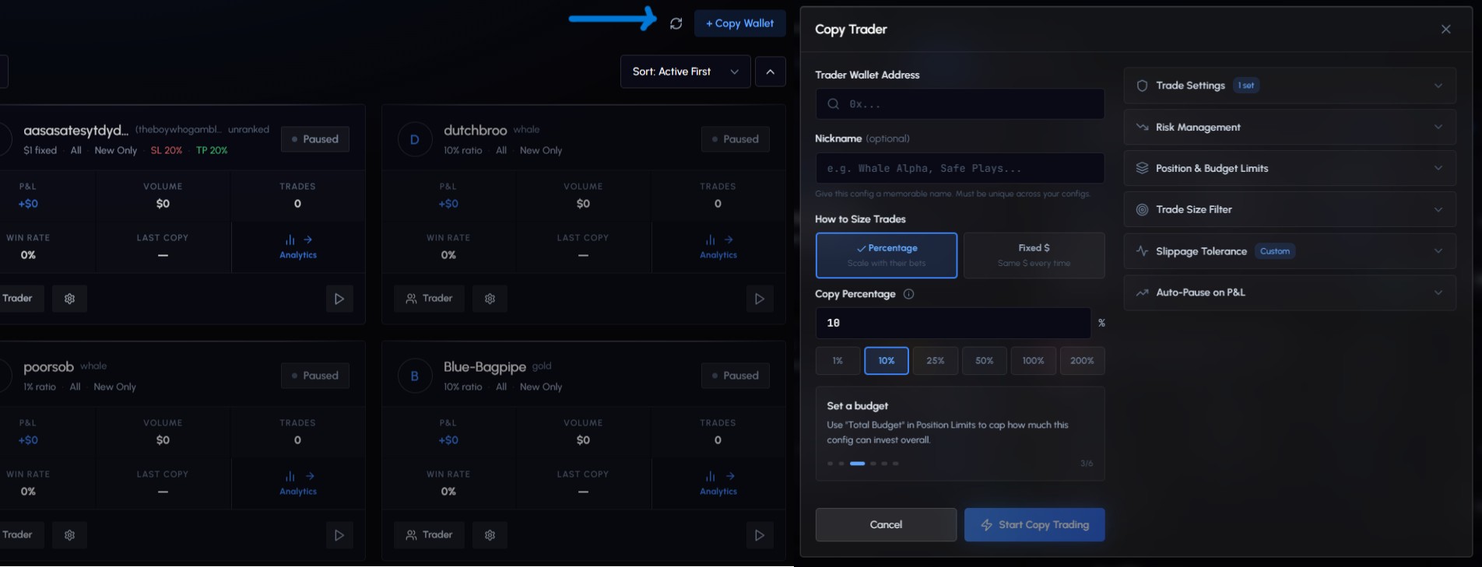
Task: Click the play icon on aasasatesytdyd card
Action: pyautogui.click(x=339, y=299)
